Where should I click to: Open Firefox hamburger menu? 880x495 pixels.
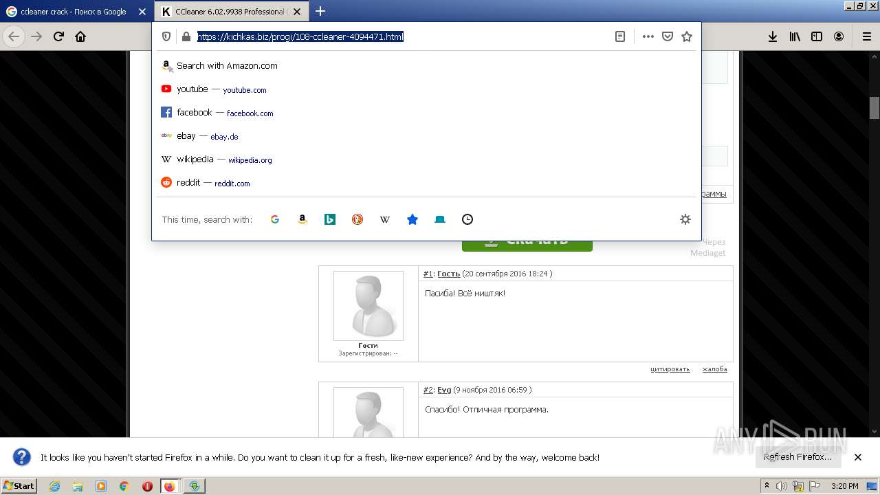(x=866, y=36)
